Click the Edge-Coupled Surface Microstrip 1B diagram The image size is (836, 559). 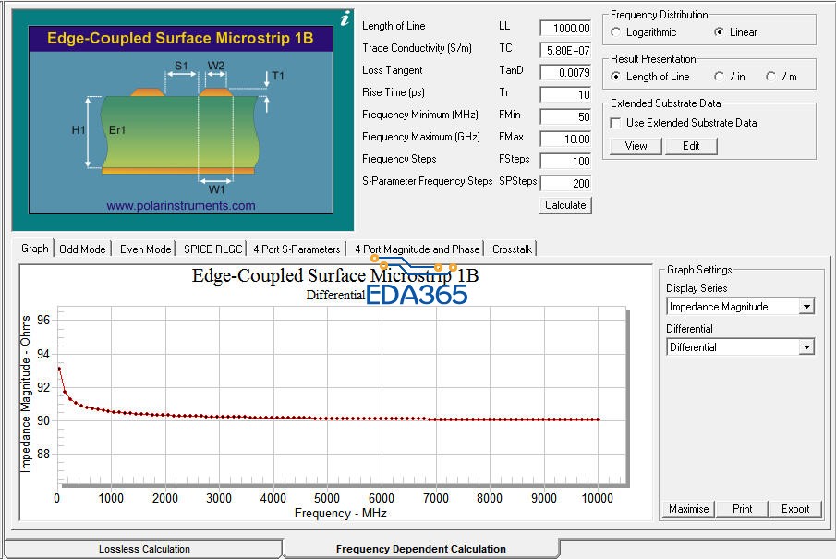pyautogui.click(x=181, y=120)
